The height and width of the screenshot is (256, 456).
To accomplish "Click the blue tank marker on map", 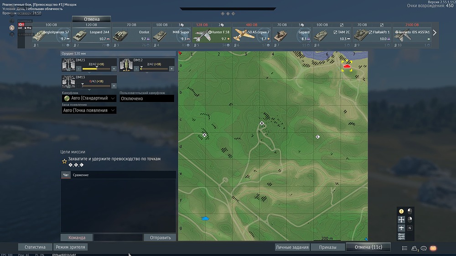I will (x=205, y=219).
